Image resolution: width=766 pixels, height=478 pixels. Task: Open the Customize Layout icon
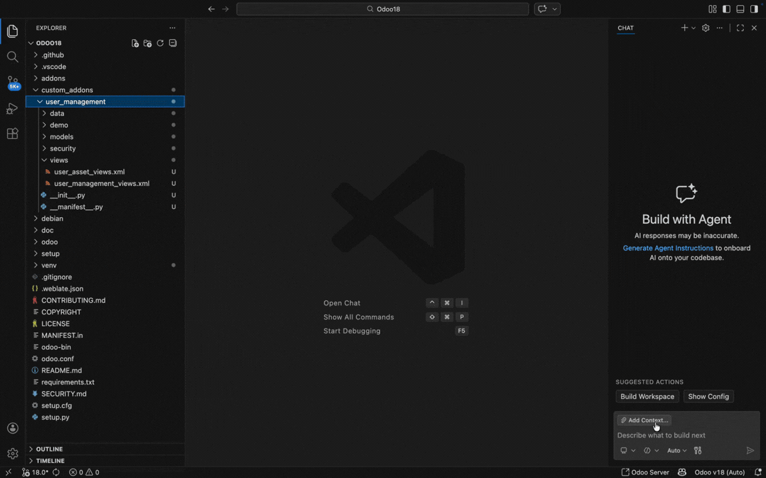[x=713, y=9]
